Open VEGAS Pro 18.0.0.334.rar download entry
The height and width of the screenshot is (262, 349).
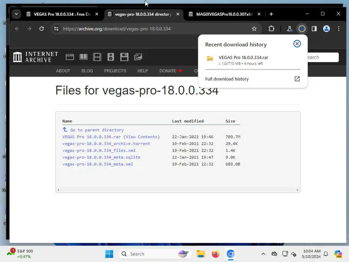tap(253, 60)
